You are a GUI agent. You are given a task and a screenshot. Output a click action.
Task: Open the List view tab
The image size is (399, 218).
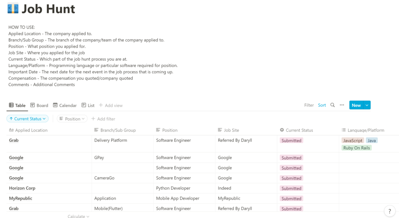[x=88, y=105]
